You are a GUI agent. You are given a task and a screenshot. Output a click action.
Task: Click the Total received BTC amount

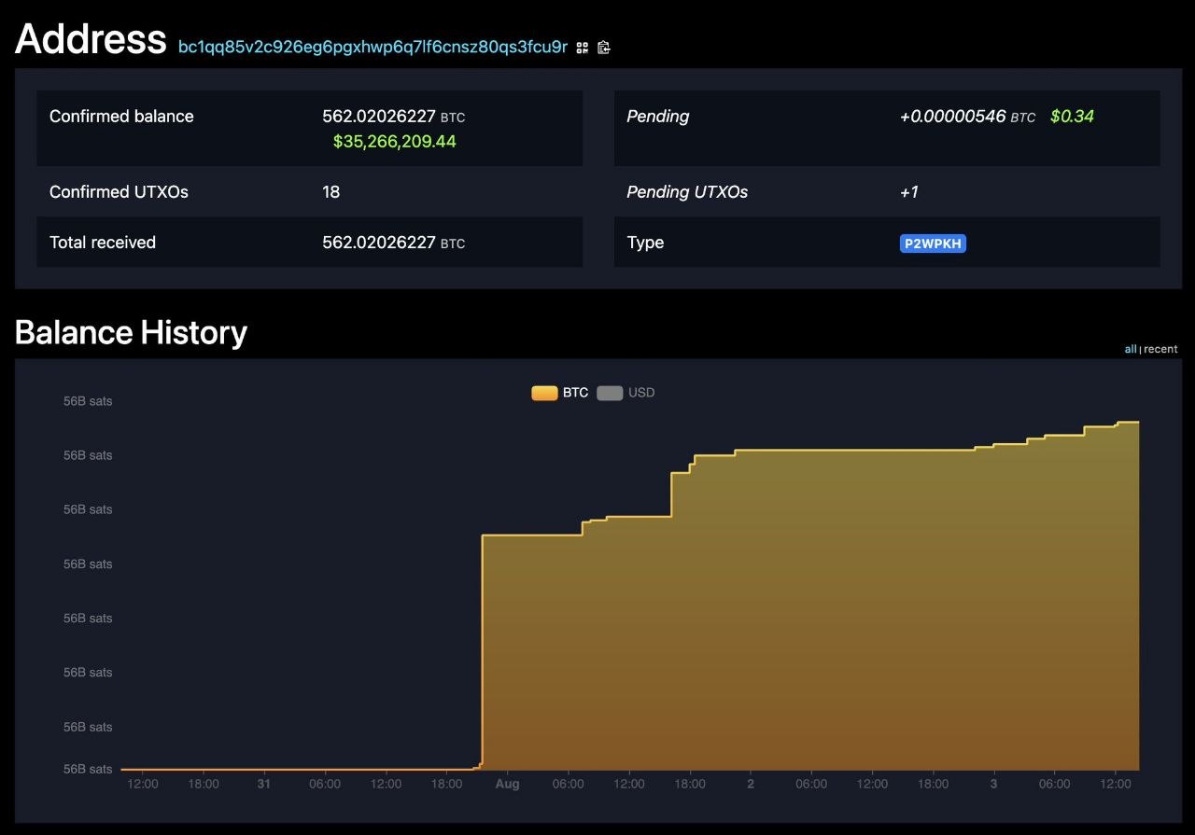(x=393, y=243)
